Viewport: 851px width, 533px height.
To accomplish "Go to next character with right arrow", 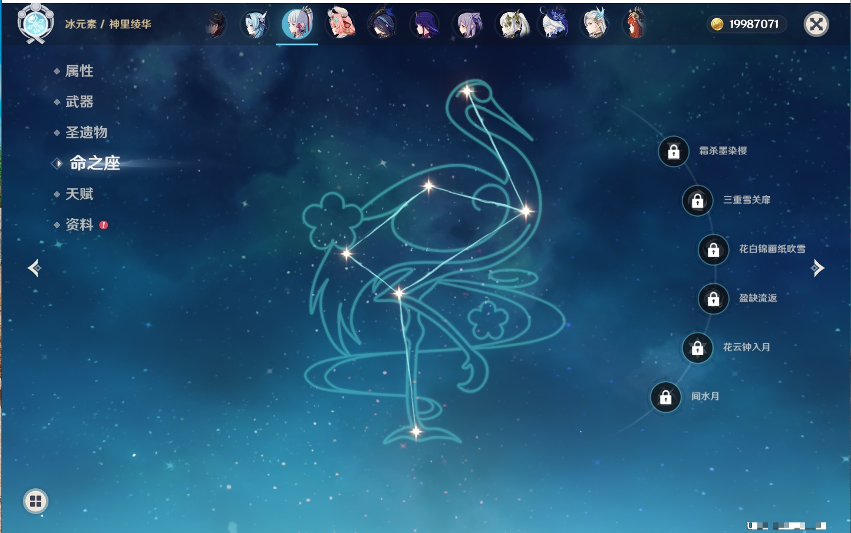I will click(x=817, y=268).
